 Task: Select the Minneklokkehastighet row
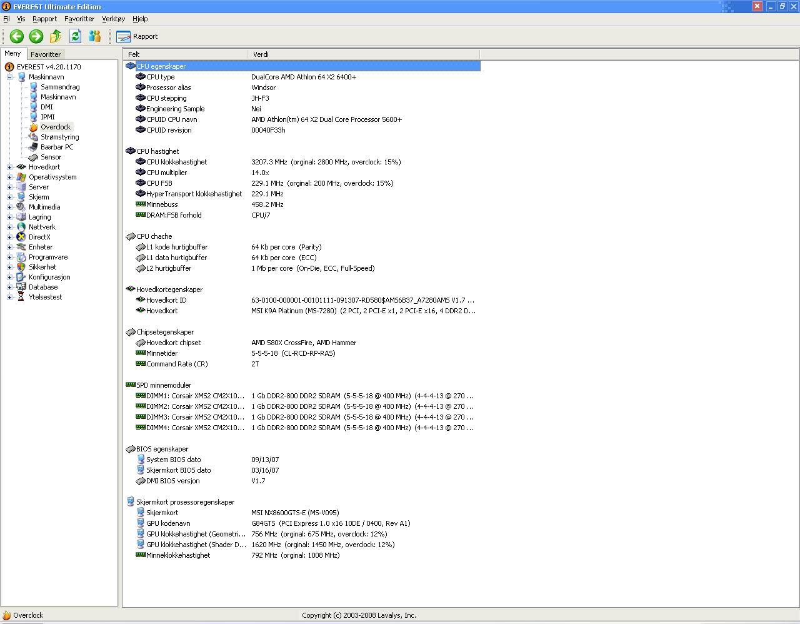pyautogui.click(x=302, y=555)
